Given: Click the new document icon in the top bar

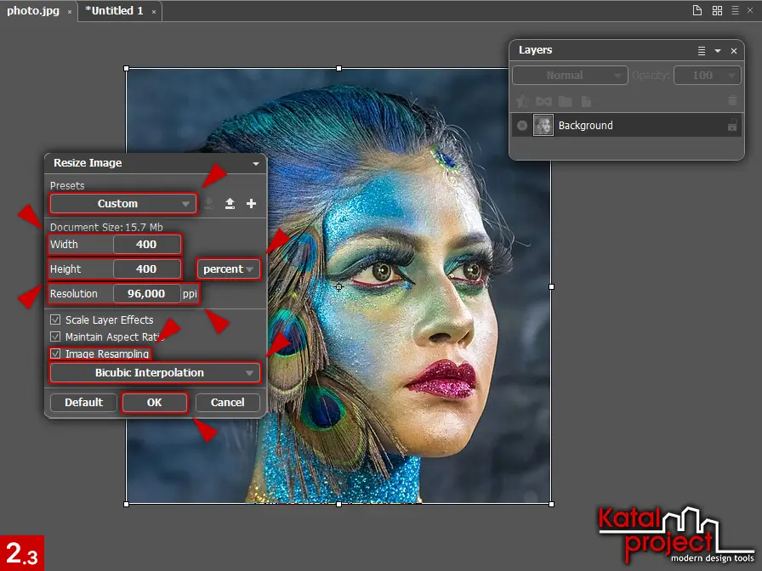Looking at the screenshot, I should tap(697, 11).
